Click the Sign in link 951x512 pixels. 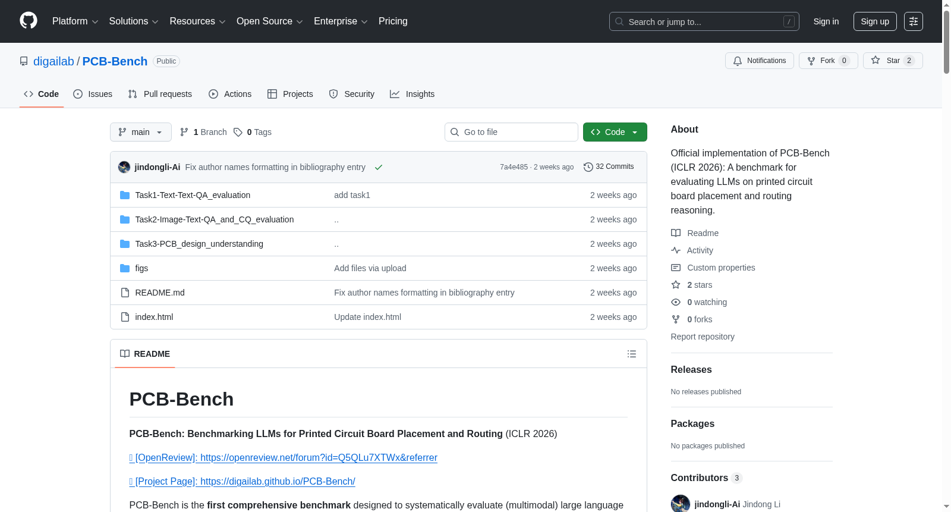click(826, 21)
